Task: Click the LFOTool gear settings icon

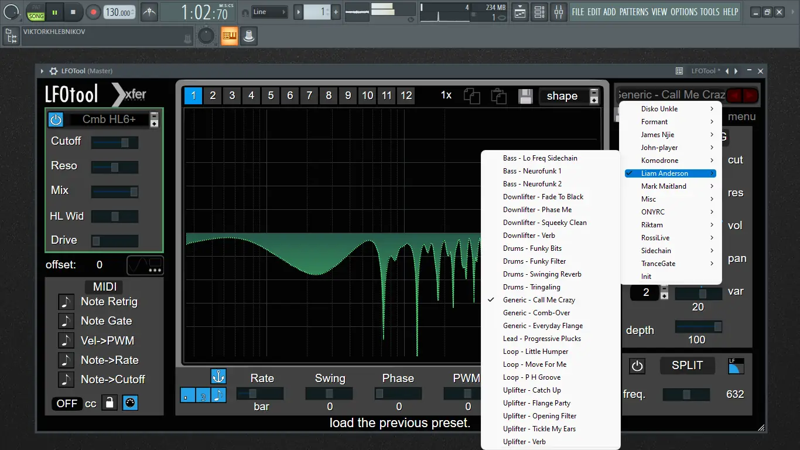Action: click(x=54, y=71)
